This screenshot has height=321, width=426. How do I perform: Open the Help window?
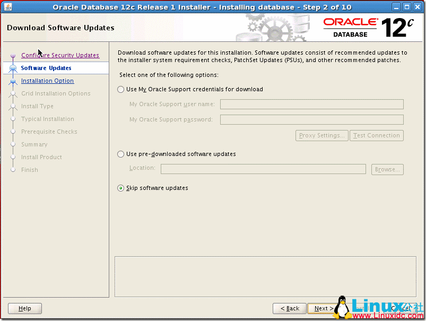click(24, 308)
